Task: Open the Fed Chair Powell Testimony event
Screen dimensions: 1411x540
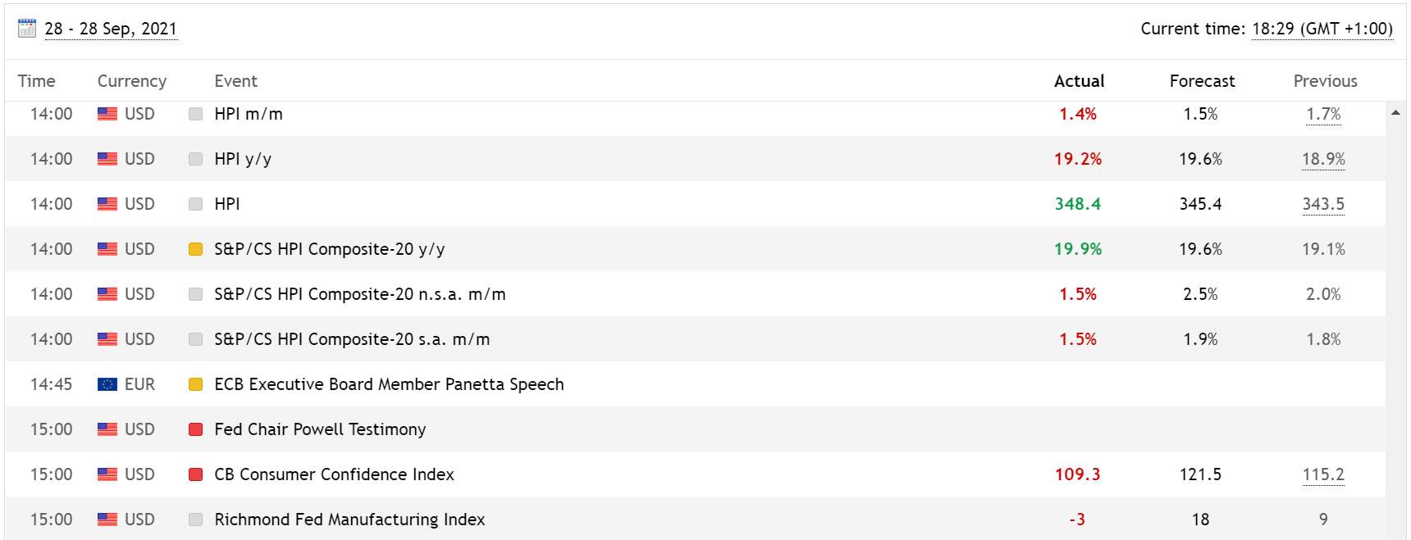Action: click(x=320, y=429)
